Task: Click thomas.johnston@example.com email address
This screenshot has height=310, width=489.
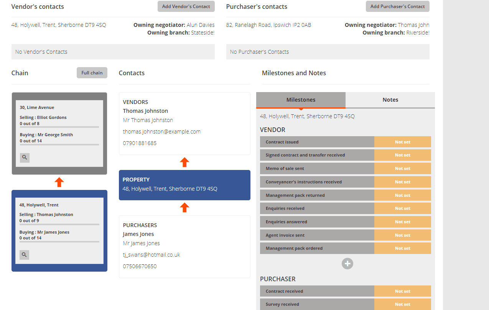Action: 161,132
